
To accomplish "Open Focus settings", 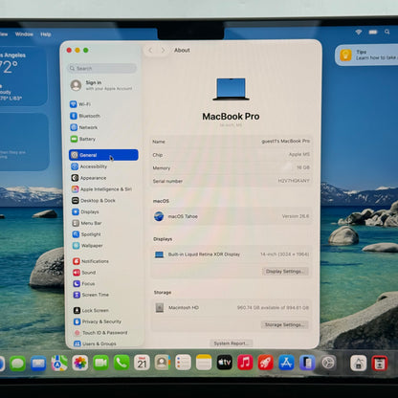I will coord(84,283).
